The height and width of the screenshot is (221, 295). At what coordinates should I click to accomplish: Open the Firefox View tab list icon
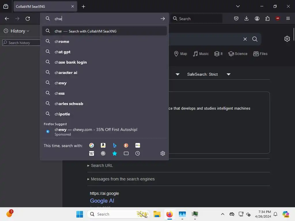click(6, 6)
